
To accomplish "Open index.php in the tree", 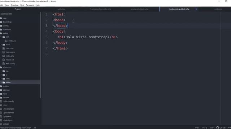I will (10, 56).
